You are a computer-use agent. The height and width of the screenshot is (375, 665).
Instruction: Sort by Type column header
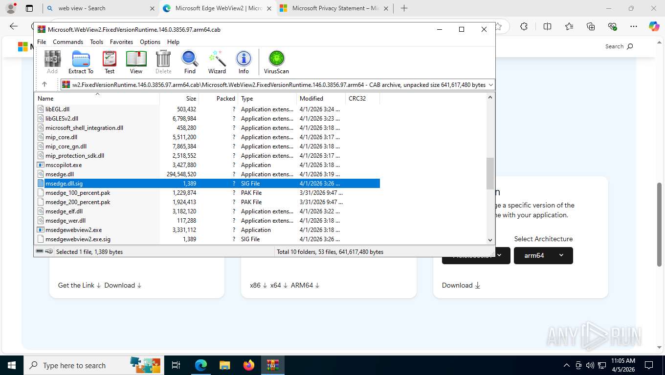(267, 99)
